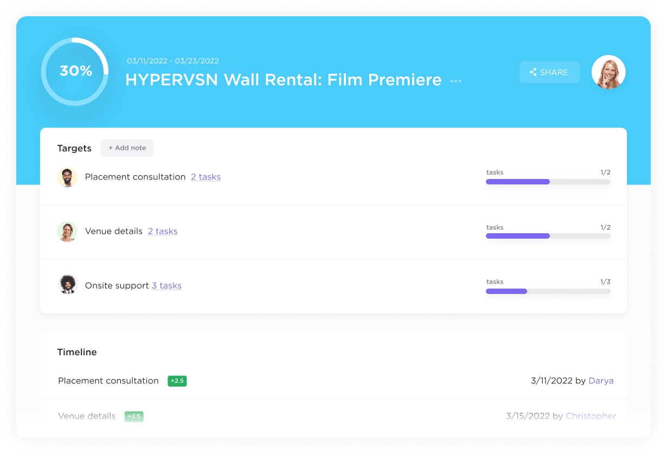Image resolution: width=667 pixels, height=454 pixels.
Task: Click the 30% circular progress ring
Action: [x=75, y=72]
